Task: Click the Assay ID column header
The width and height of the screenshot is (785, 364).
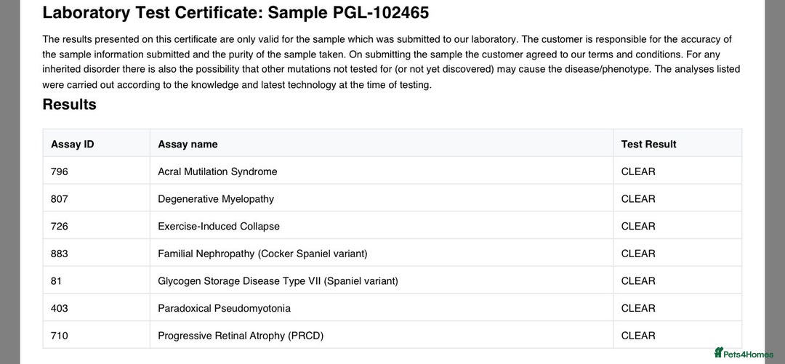Action: [x=72, y=144]
